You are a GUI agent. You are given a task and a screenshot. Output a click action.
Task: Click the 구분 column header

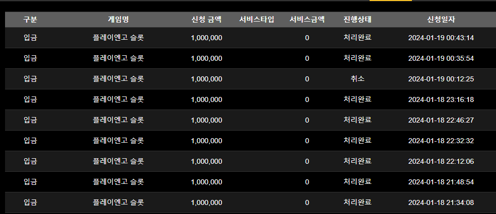[30, 20]
